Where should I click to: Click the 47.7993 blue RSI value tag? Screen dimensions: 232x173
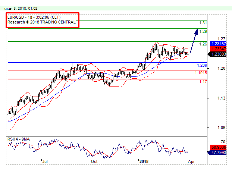[x=219, y=152]
